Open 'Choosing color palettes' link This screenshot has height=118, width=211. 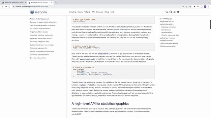click(38, 58)
